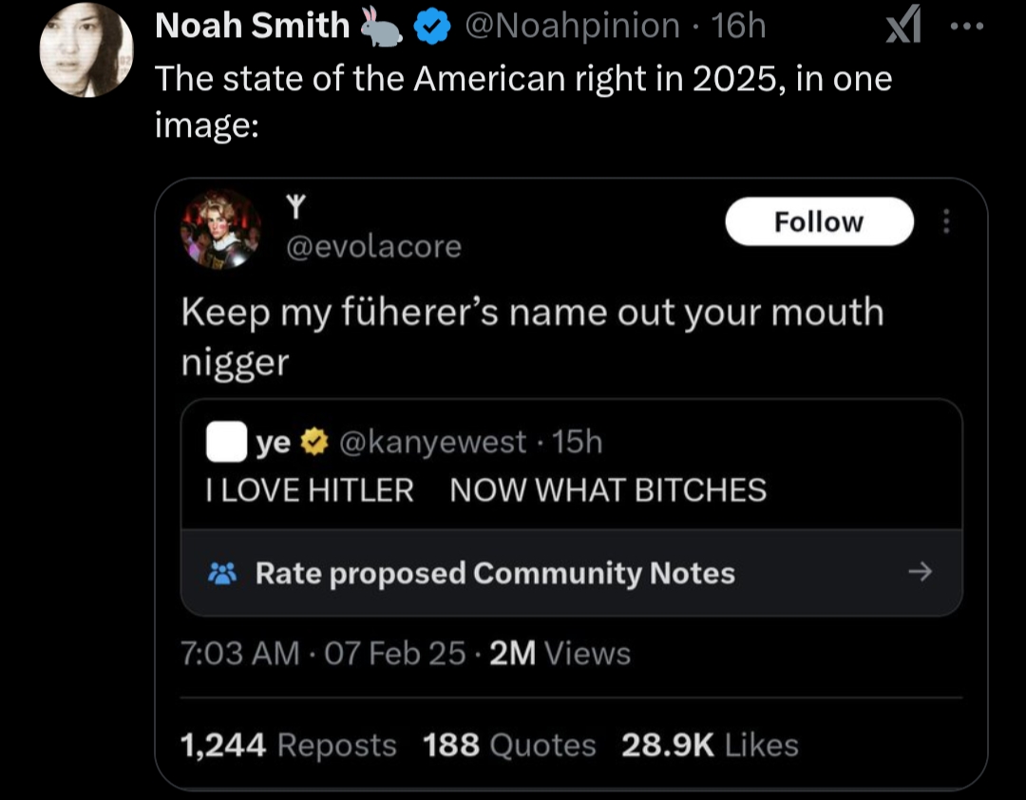
Task: Click the arrow on the Community Notes bar
Action: point(920,572)
